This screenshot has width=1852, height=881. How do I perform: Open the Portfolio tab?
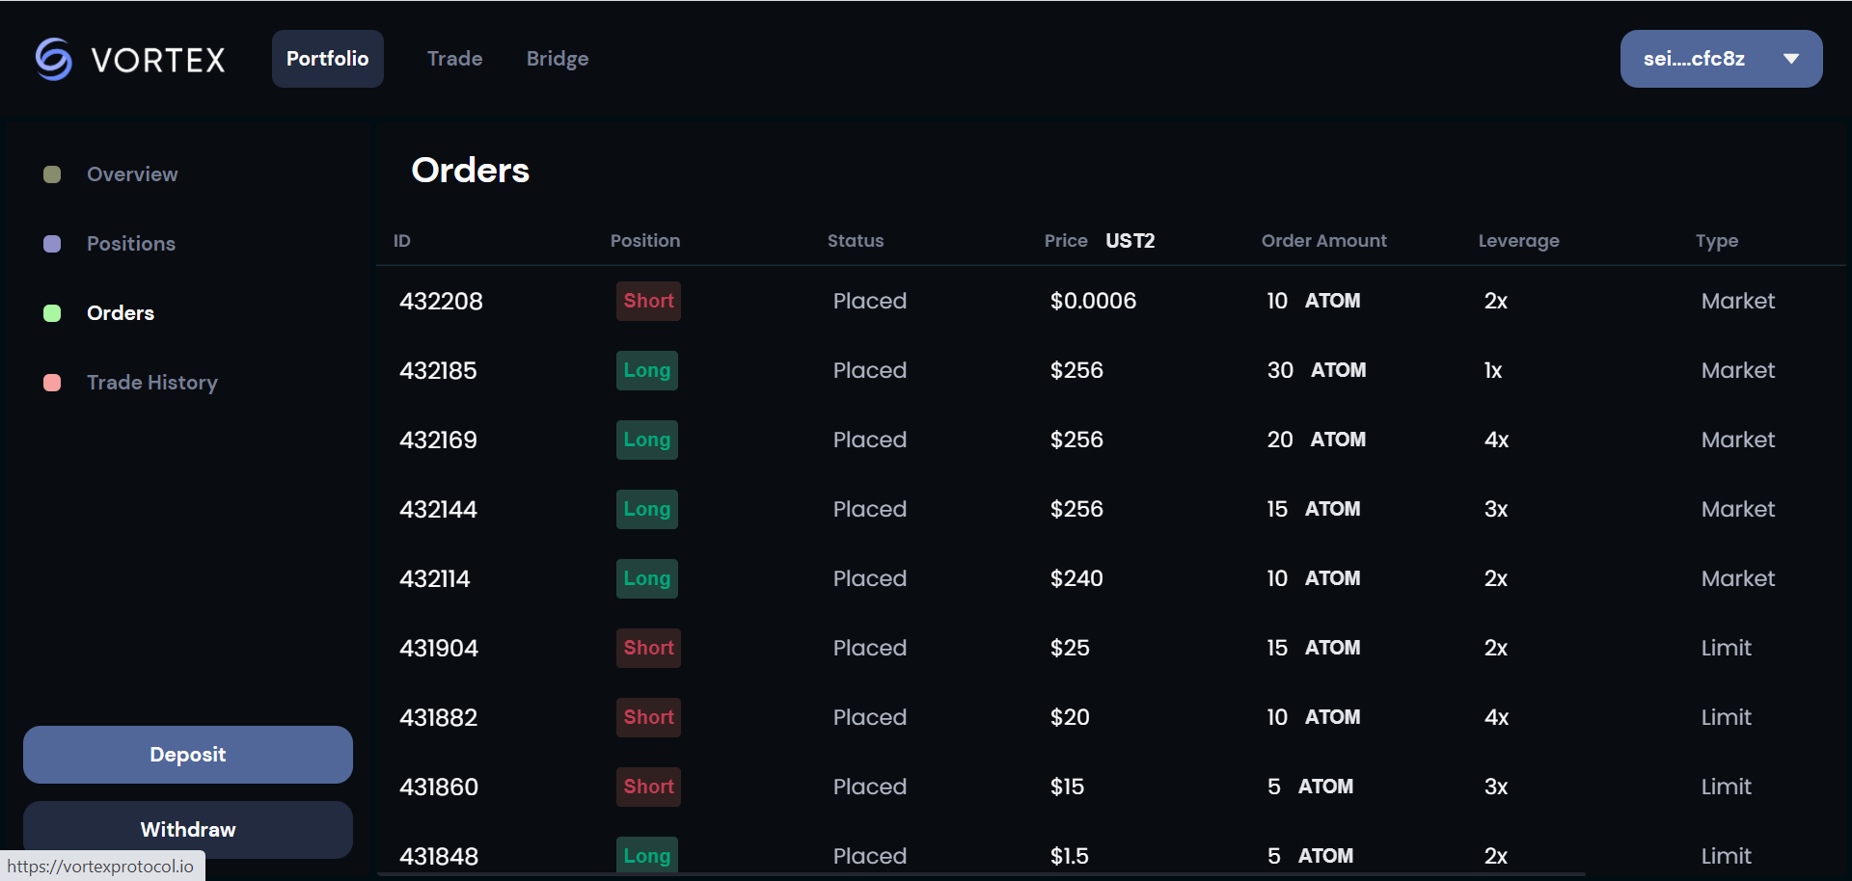tap(327, 59)
